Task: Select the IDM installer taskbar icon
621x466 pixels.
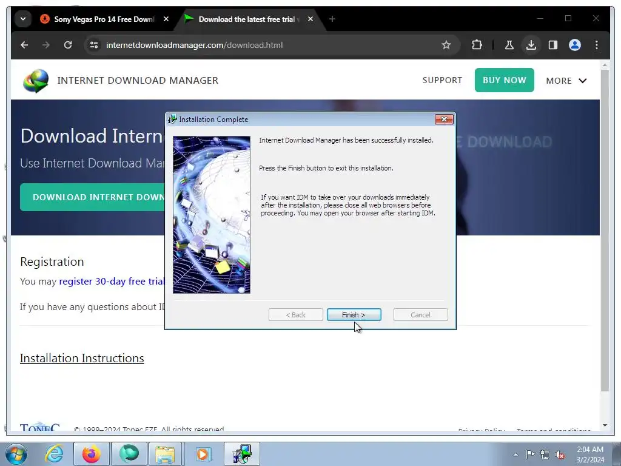Action: click(242, 454)
